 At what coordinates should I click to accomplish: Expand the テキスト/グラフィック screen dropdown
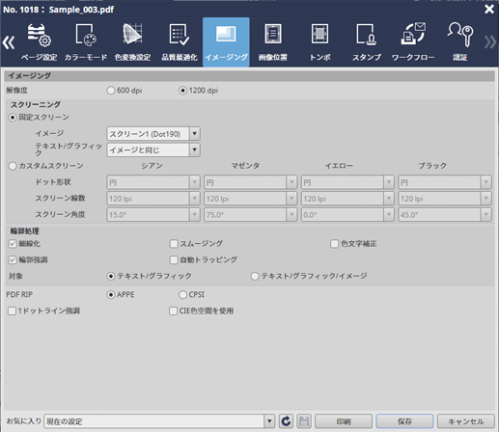(x=195, y=149)
